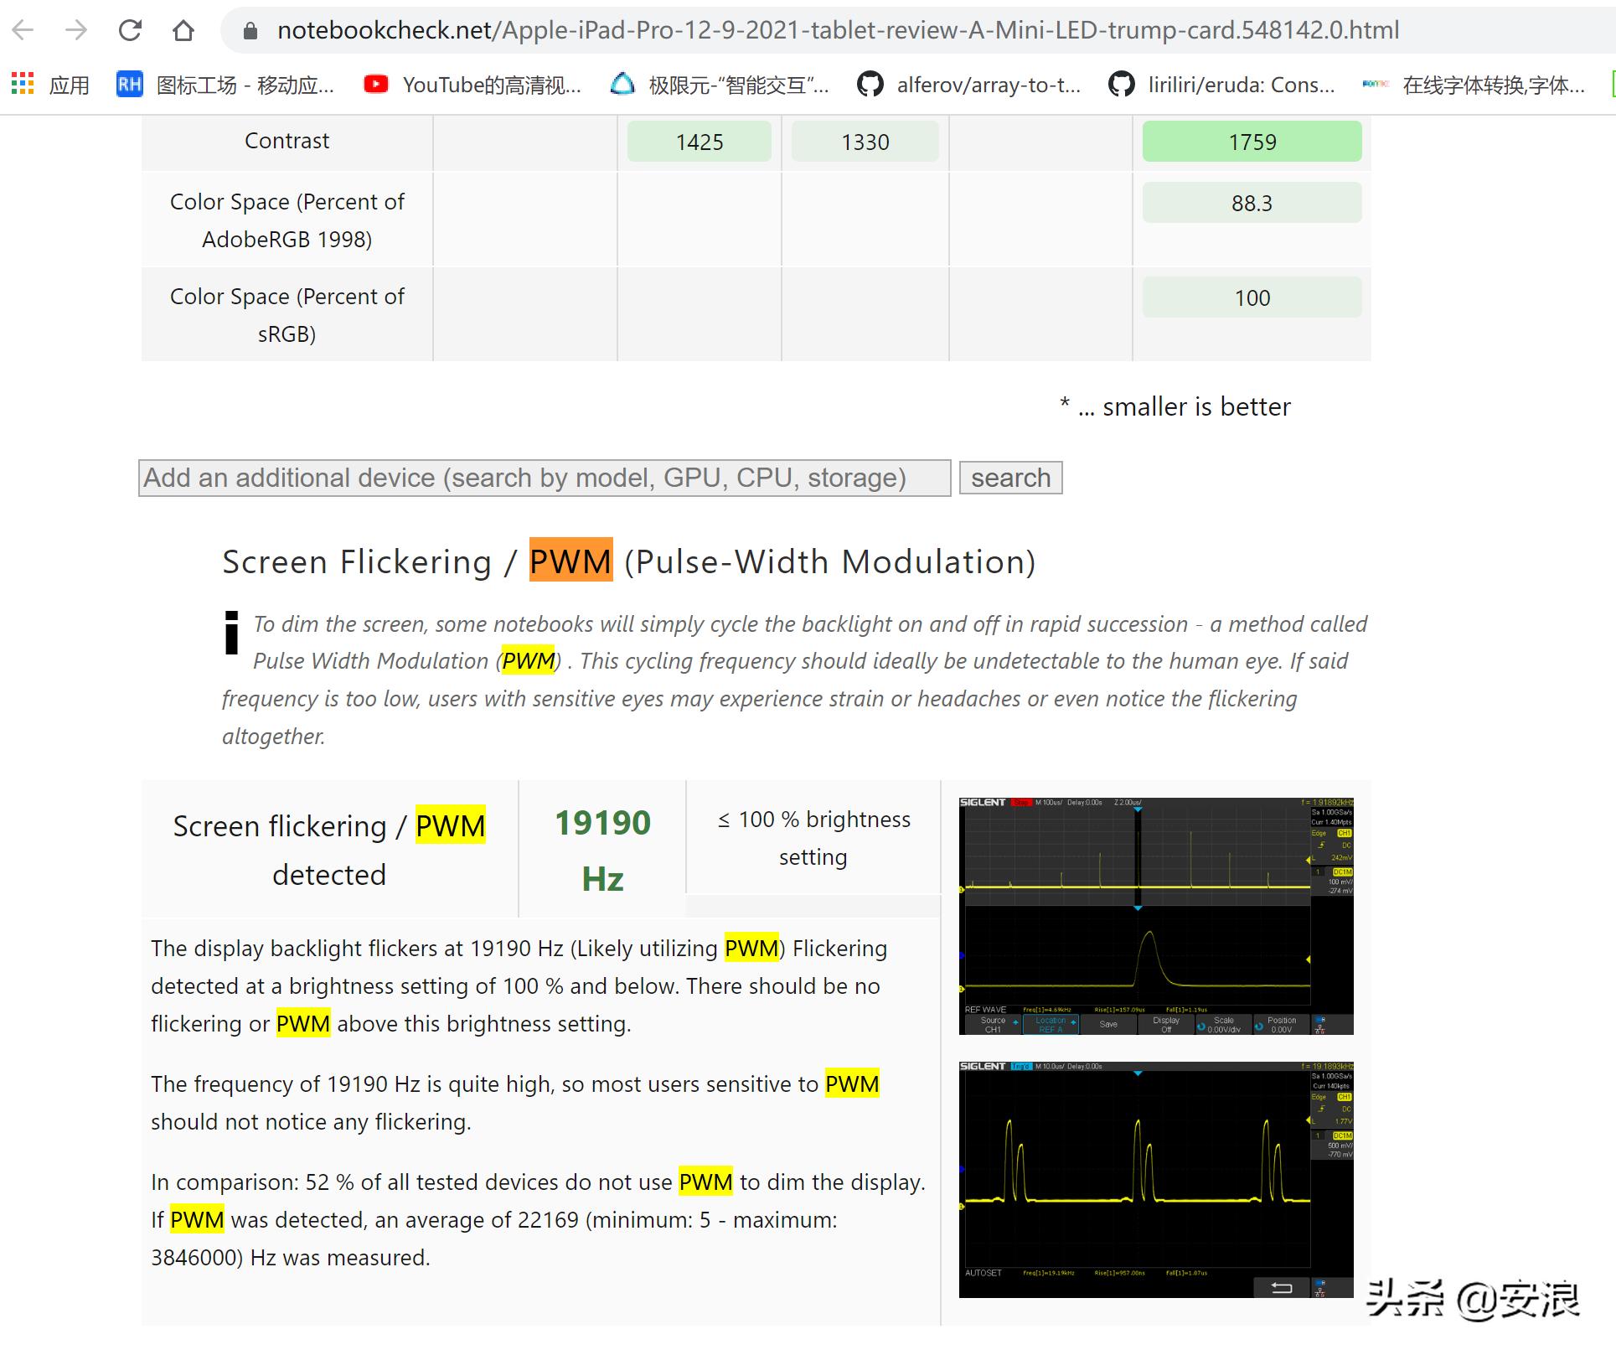Click the padlock site security icon
Image resolution: width=1616 pixels, height=1355 pixels.
[x=250, y=31]
